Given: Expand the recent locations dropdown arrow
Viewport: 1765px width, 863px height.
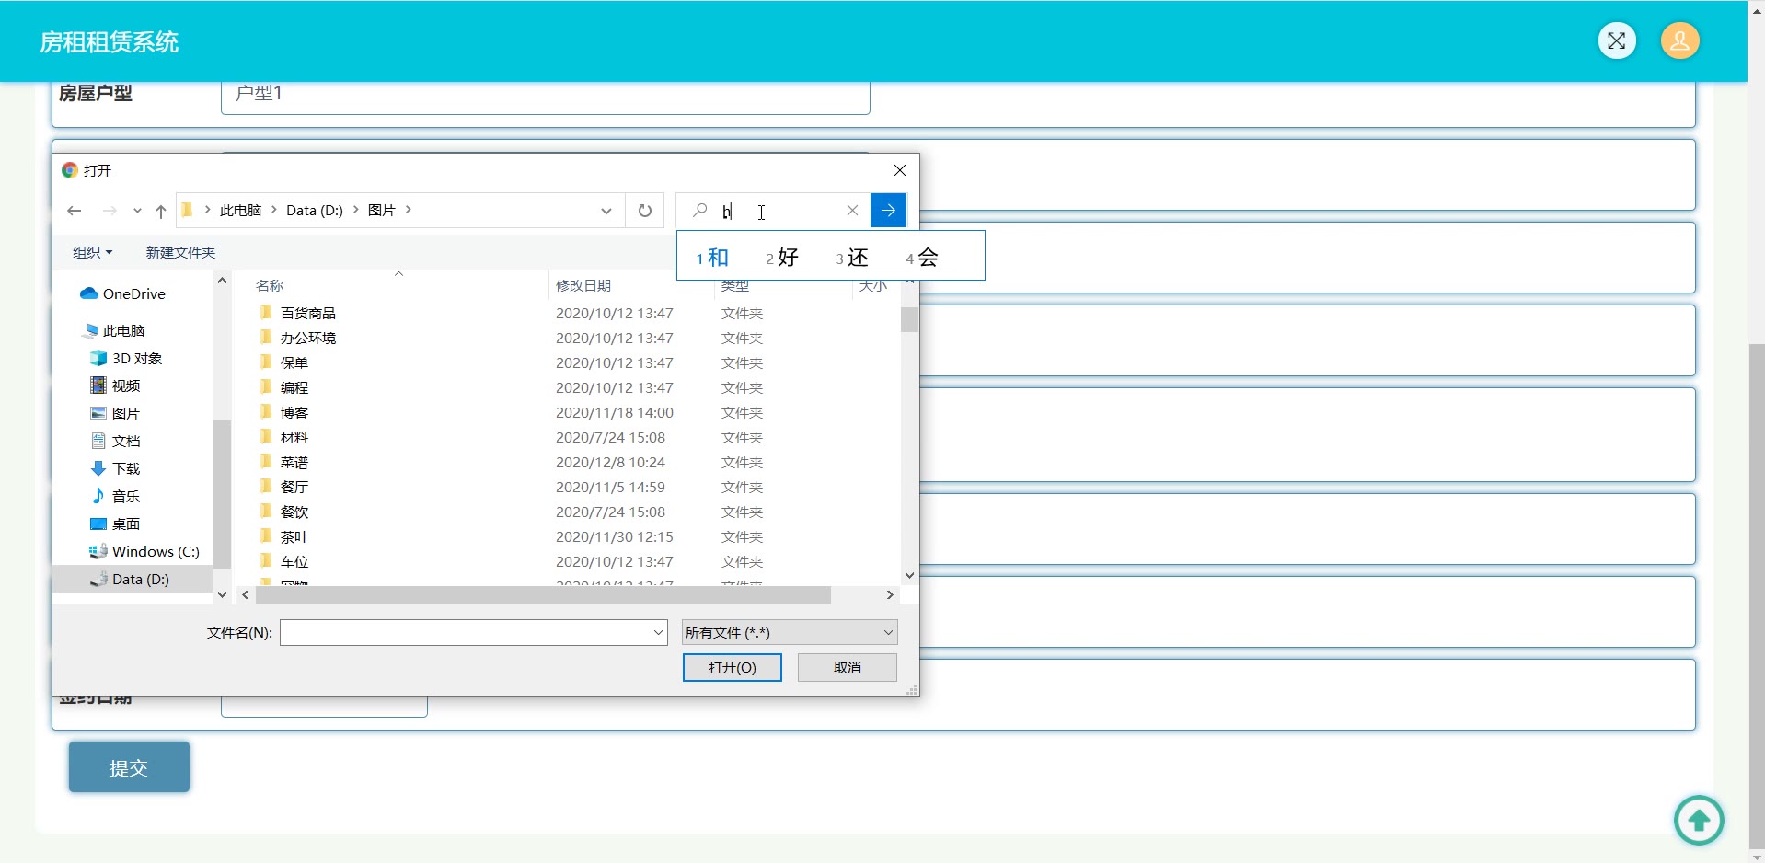Looking at the screenshot, I should [x=137, y=211].
